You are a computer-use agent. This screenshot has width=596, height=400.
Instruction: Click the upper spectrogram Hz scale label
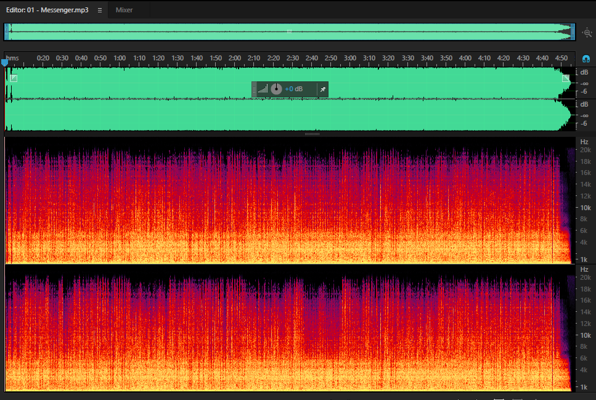pos(584,142)
